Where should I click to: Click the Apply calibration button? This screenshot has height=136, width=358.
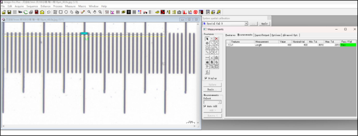pyautogui.click(x=264, y=24)
